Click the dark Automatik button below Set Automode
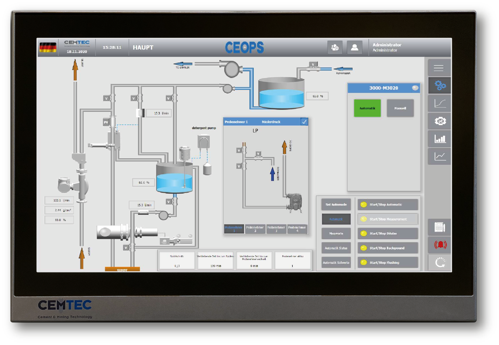The image size is (499, 345). (336, 219)
